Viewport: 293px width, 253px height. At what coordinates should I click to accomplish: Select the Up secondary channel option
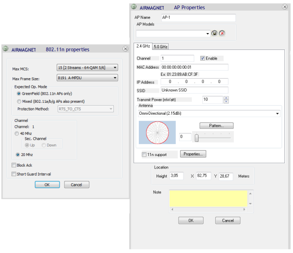[27, 145]
